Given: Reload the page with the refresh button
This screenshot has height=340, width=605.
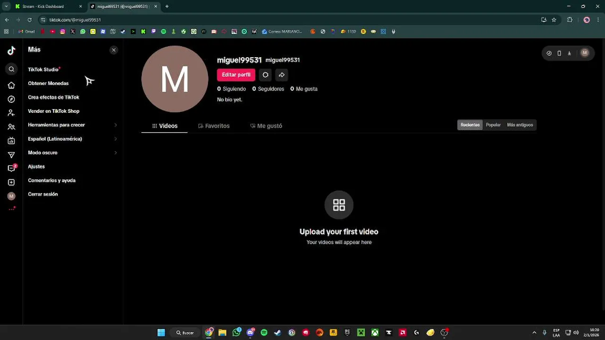Looking at the screenshot, I should click(29, 20).
